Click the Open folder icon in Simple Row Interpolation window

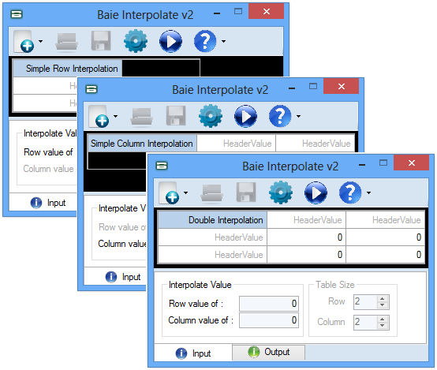[66, 42]
